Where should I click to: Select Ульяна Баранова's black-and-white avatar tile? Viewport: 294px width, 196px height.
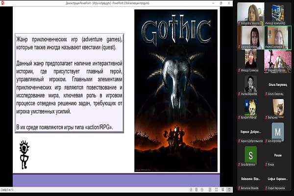(x=251, y=84)
